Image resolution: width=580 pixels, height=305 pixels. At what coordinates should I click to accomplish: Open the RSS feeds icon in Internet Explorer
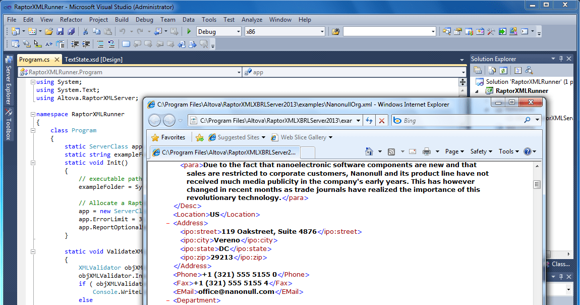(x=391, y=151)
